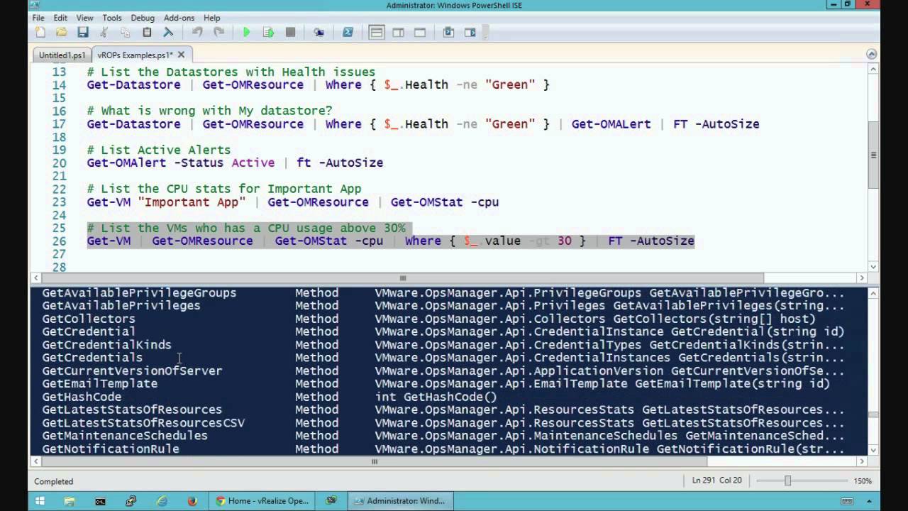This screenshot has width=908, height=511.
Task: Select Show Script Pane Top layout icon
Action: pyautogui.click(x=376, y=32)
